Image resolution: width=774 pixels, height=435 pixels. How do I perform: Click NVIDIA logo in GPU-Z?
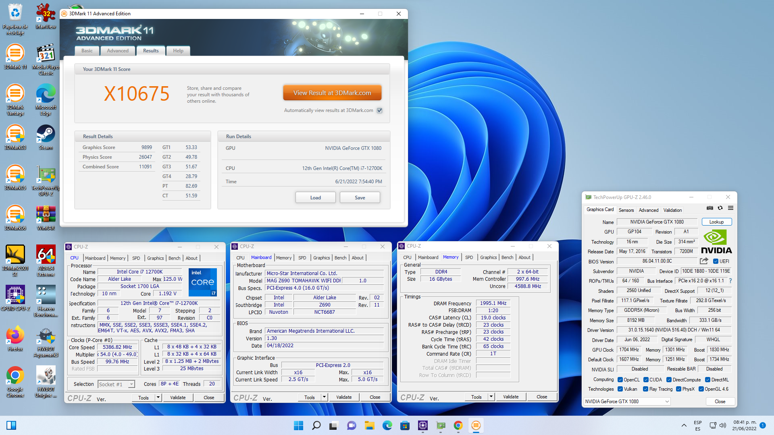coord(716,242)
